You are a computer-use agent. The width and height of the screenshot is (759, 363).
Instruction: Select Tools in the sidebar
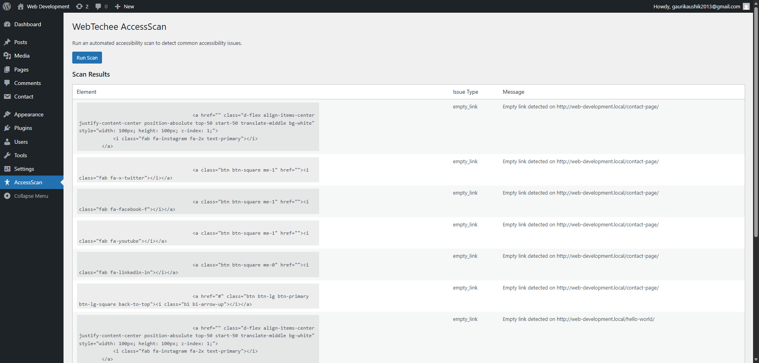32,155
